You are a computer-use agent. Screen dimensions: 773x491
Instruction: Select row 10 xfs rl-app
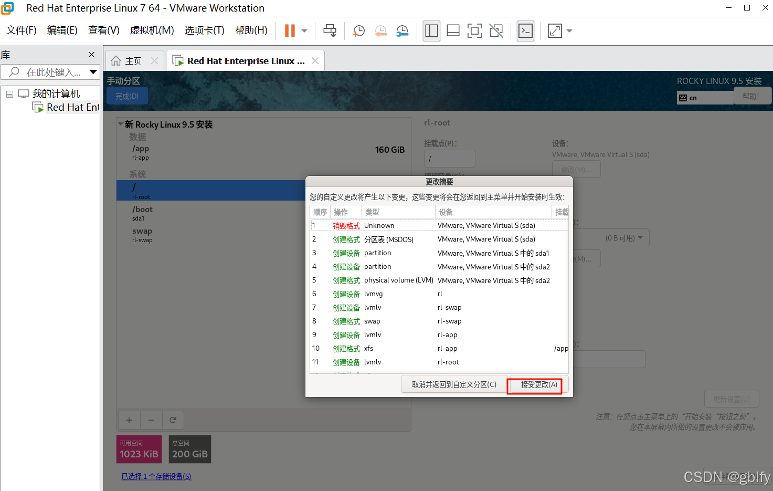point(439,348)
